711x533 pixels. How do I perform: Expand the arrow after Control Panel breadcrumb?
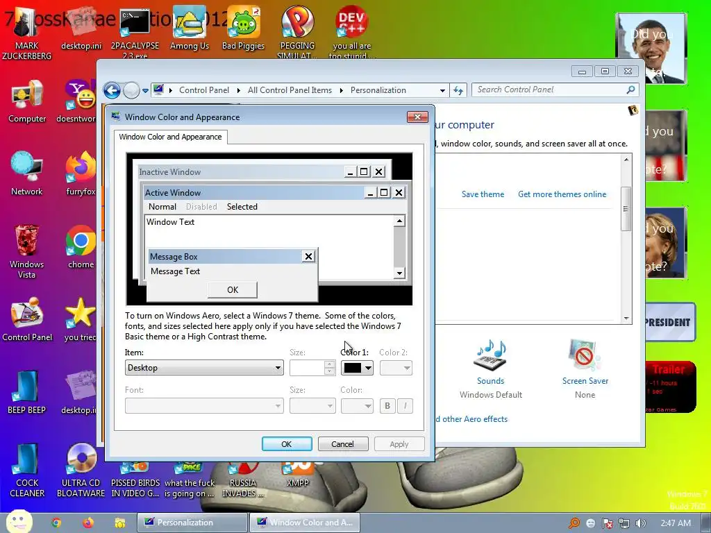(x=239, y=90)
